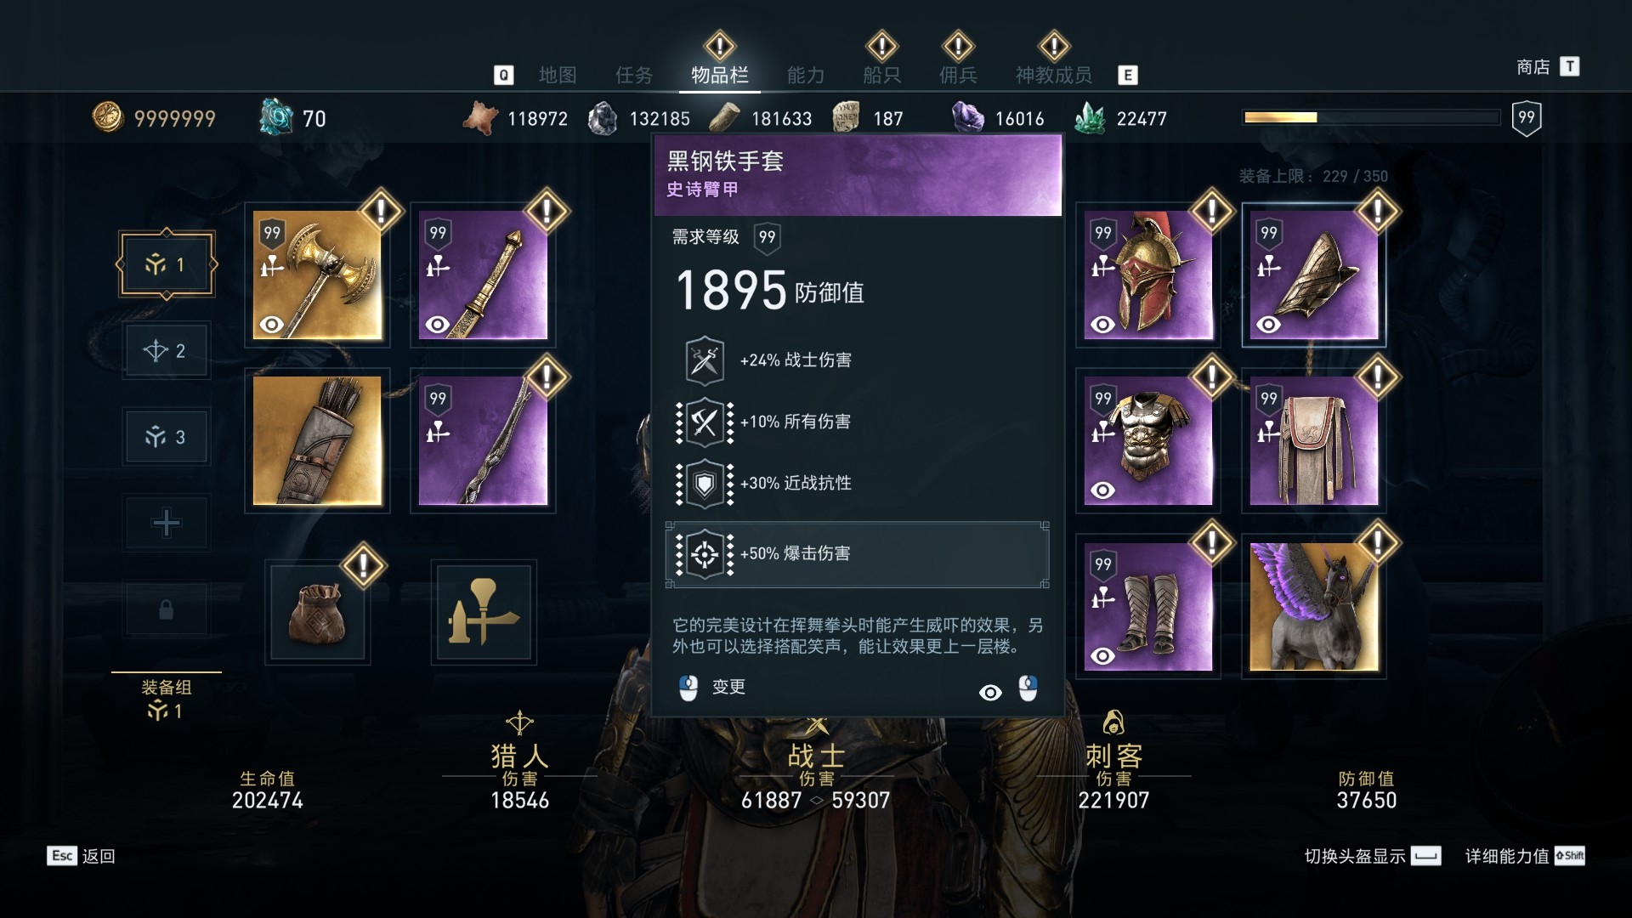Toggle the eye visibility icon in the tooltip

(990, 693)
